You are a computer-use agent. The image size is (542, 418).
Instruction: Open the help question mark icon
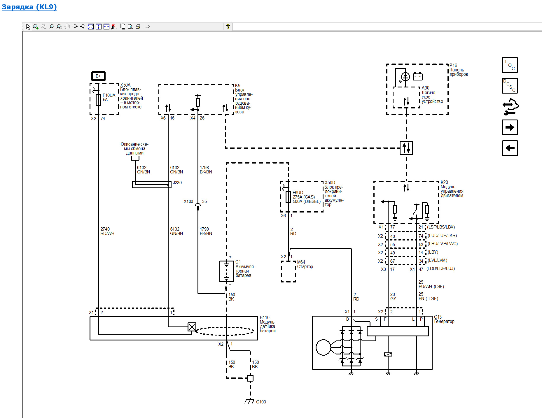228,27
